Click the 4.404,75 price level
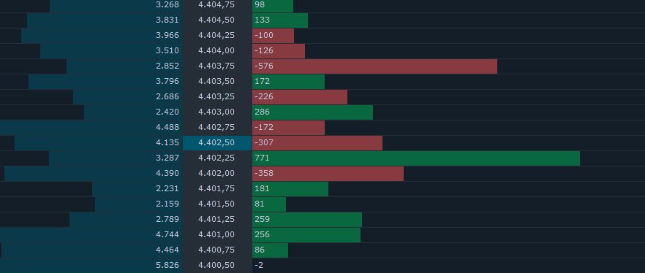Image resolution: width=645 pixels, height=273 pixels. point(216,4)
